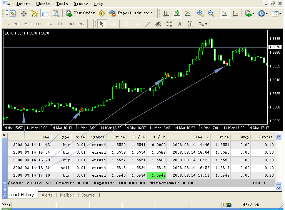Select the H4 timeframe button
This screenshot has height=210, width=285.
click(x=49, y=24)
